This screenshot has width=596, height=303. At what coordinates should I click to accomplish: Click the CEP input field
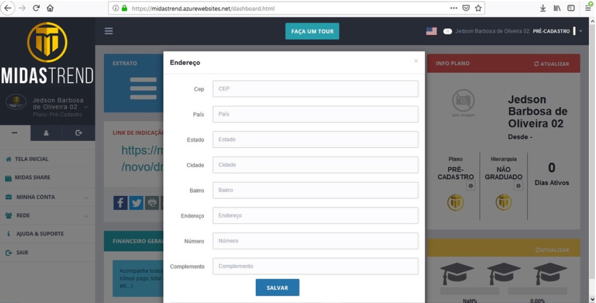(x=315, y=89)
